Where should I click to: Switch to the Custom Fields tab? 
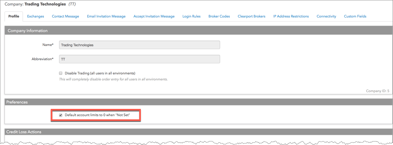point(355,16)
